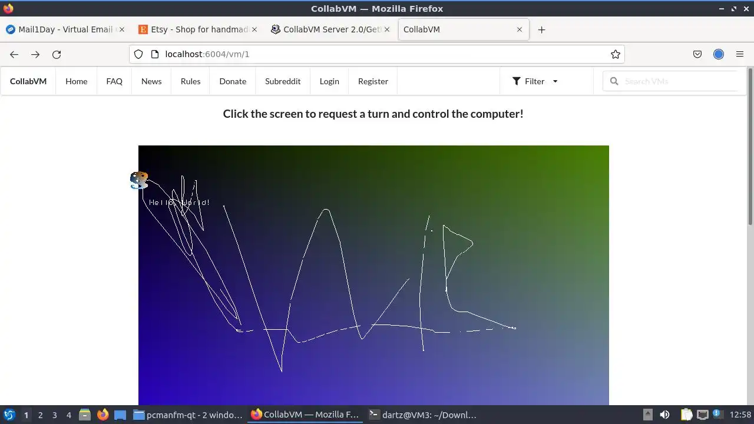Open the Subreddit link
Screen dimensions: 754x424
coord(283,81)
